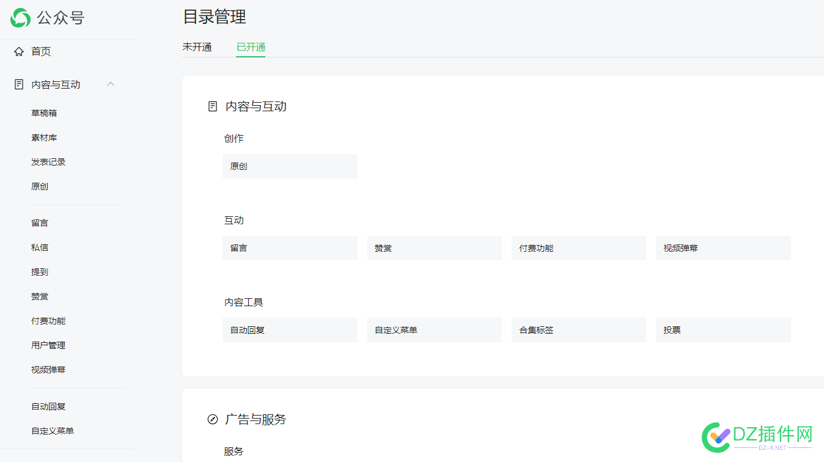Screen dimensions: 824x462
Task: Click the sidebar 内容与互动 group label
Action: point(56,84)
